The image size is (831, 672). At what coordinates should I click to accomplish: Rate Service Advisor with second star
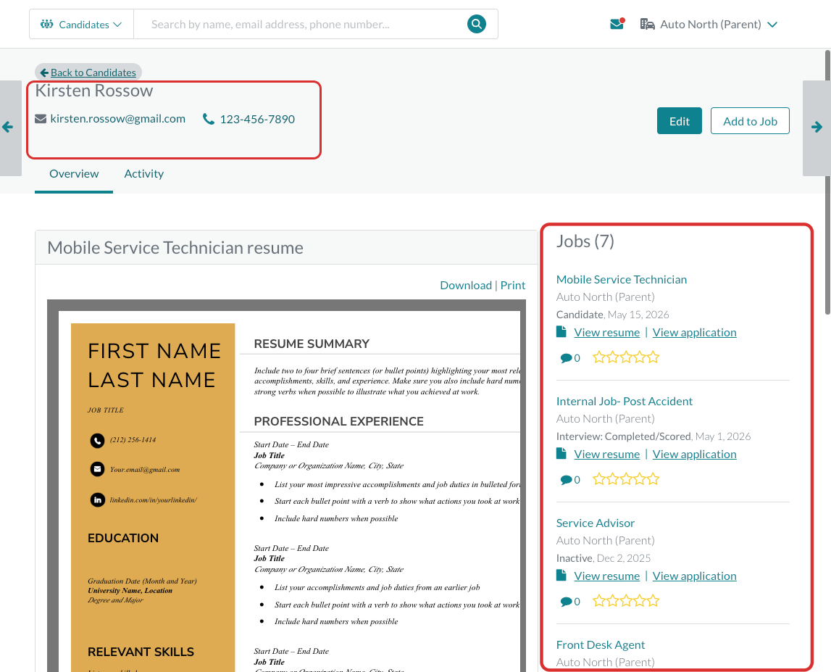click(x=612, y=601)
